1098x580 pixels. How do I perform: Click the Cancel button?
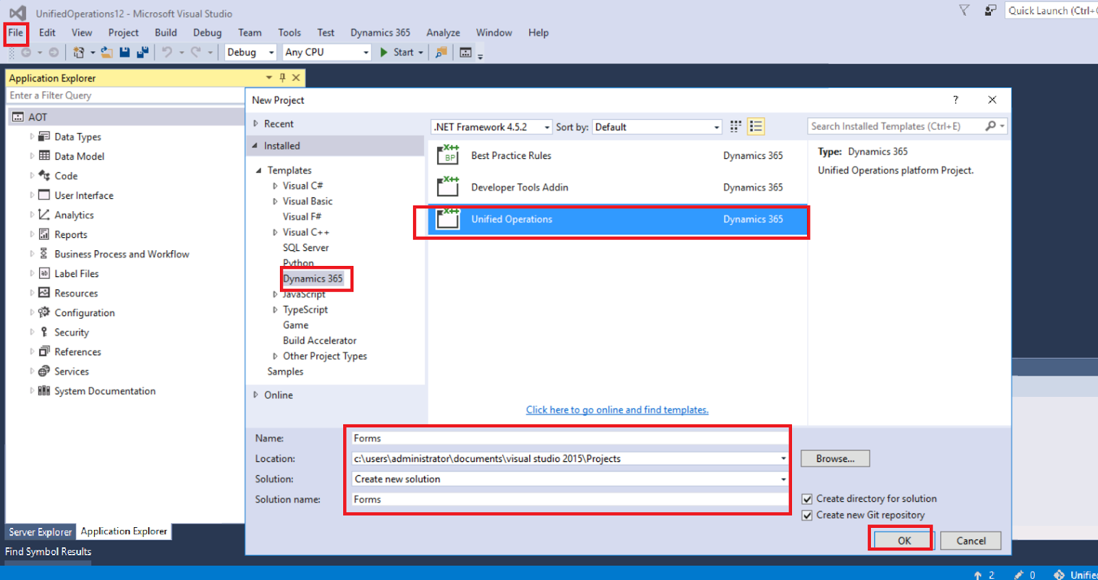click(x=971, y=541)
